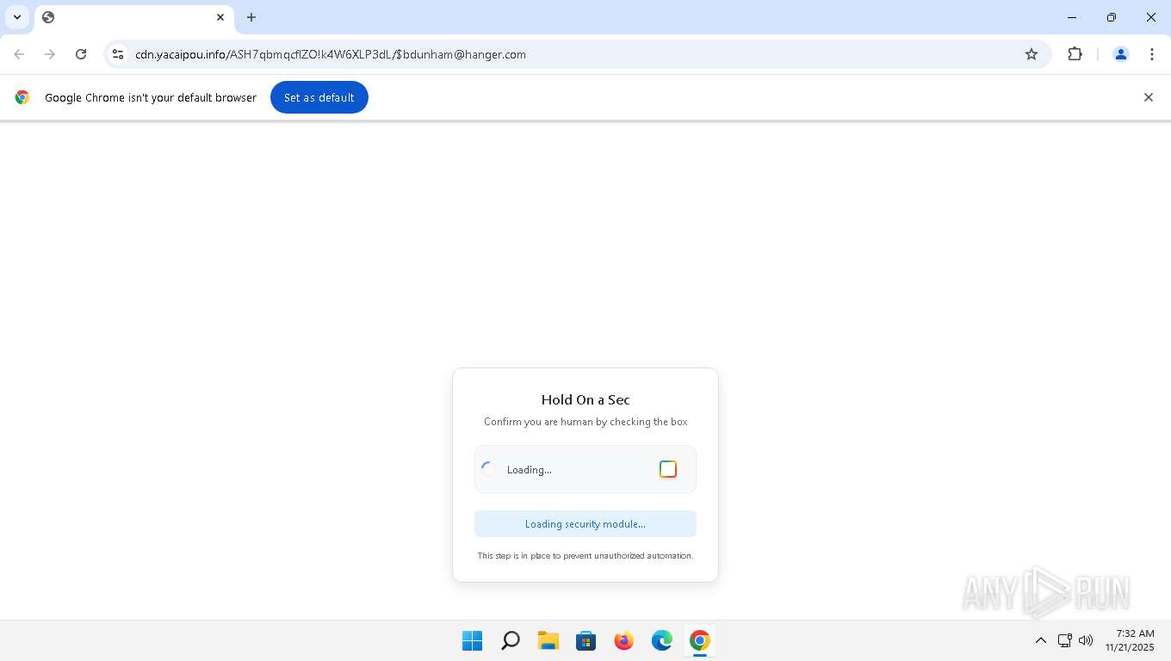Click the 'Loading...' label

(x=530, y=470)
